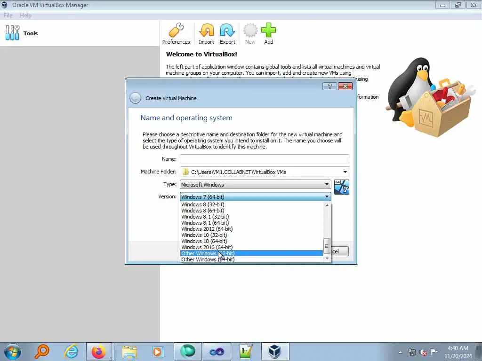The width and height of the screenshot is (482, 361).
Task: Open the Windows Start orb
Action: (x=13, y=352)
